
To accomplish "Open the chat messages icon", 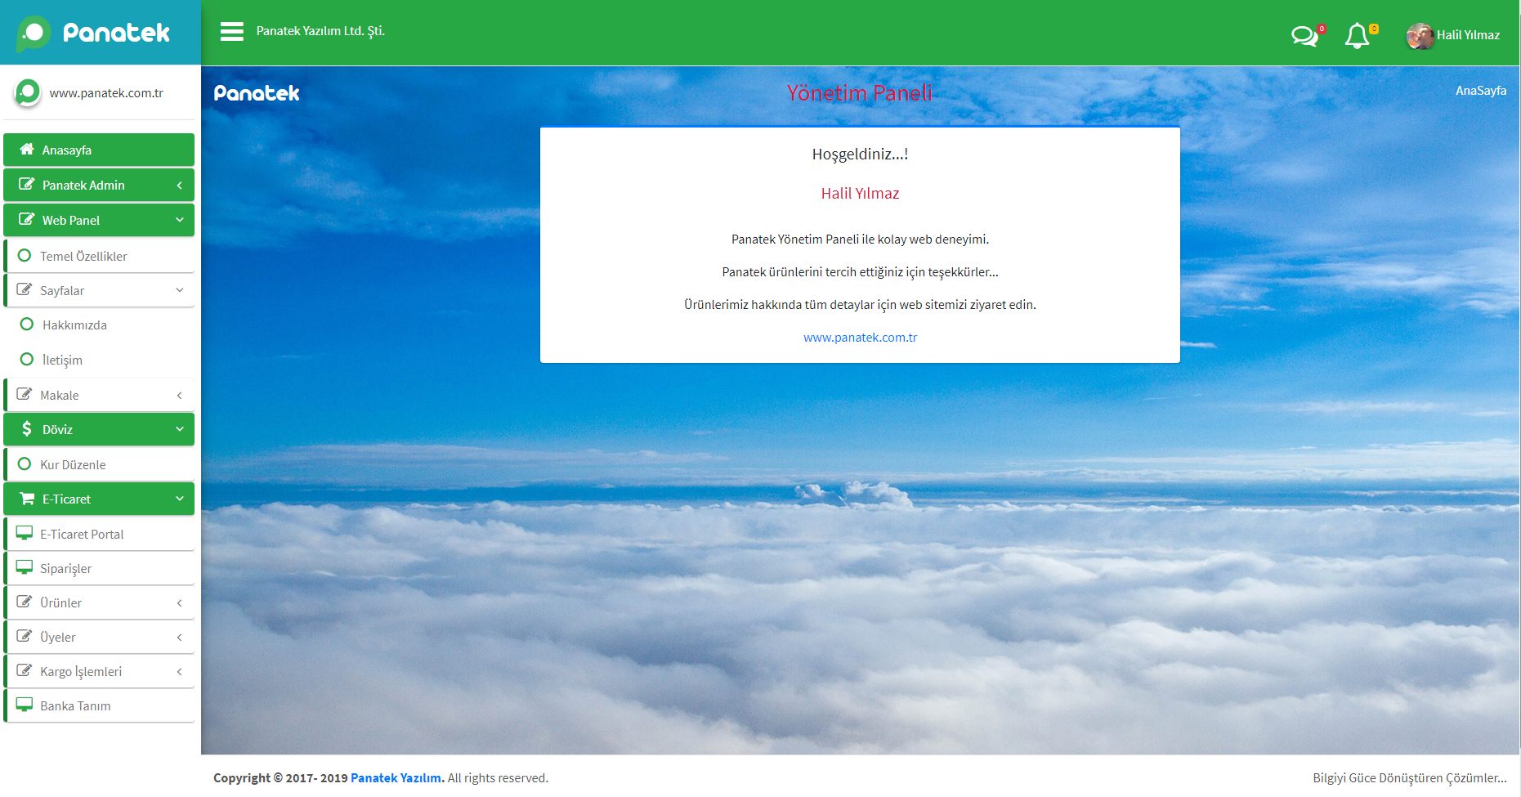I will point(1304,36).
